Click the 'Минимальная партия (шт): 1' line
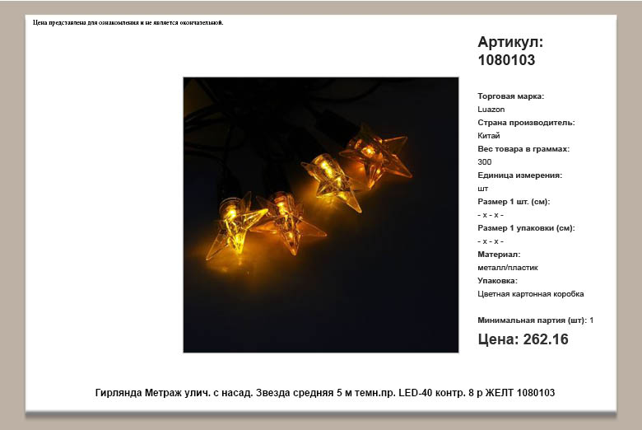642x430 pixels. [x=536, y=320]
